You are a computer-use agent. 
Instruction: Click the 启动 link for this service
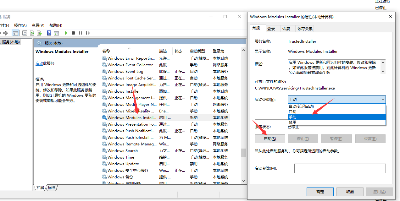point(39,63)
